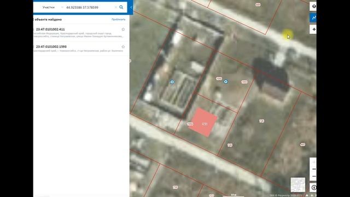Click parcel label 745 on map
Screen dimensions: 350x197
tap(230, 145)
